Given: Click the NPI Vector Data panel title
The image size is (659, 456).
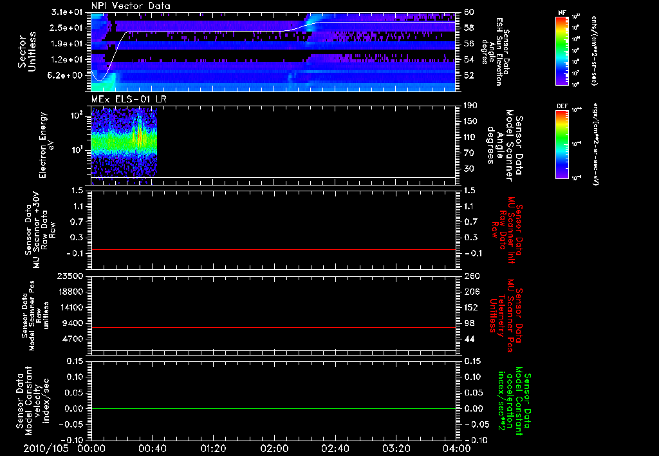Looking at the screenshot, I should (x=131, y=6).
